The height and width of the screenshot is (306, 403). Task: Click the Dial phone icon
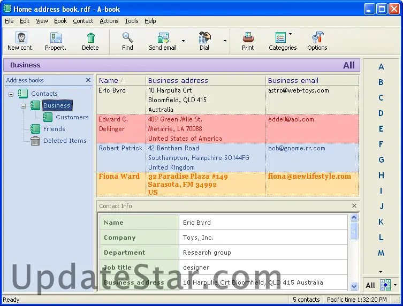(204, 38)
